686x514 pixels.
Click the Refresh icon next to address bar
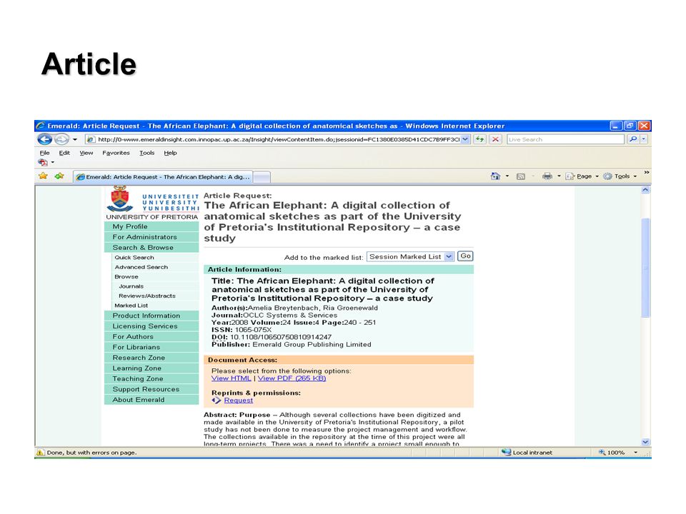coord(480,139)
